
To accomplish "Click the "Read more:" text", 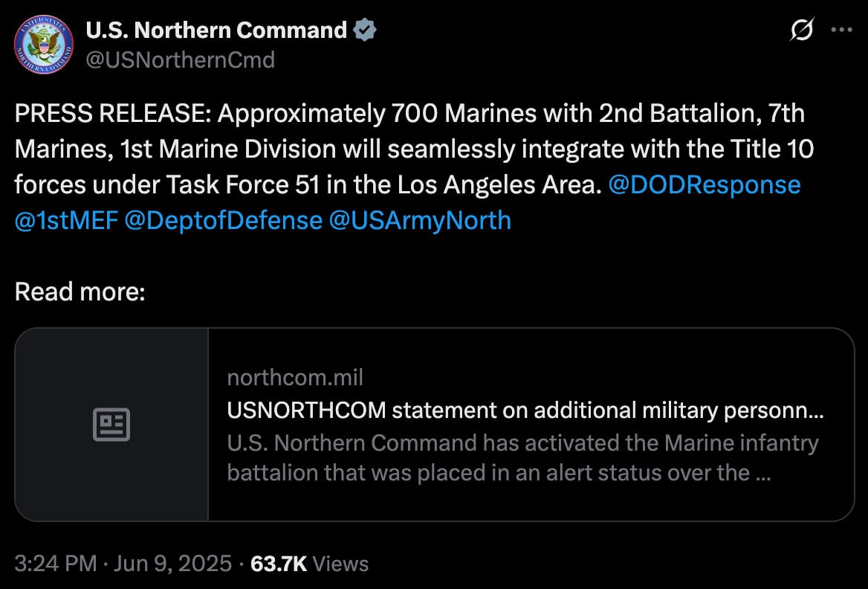I will (x=80, y=292).
